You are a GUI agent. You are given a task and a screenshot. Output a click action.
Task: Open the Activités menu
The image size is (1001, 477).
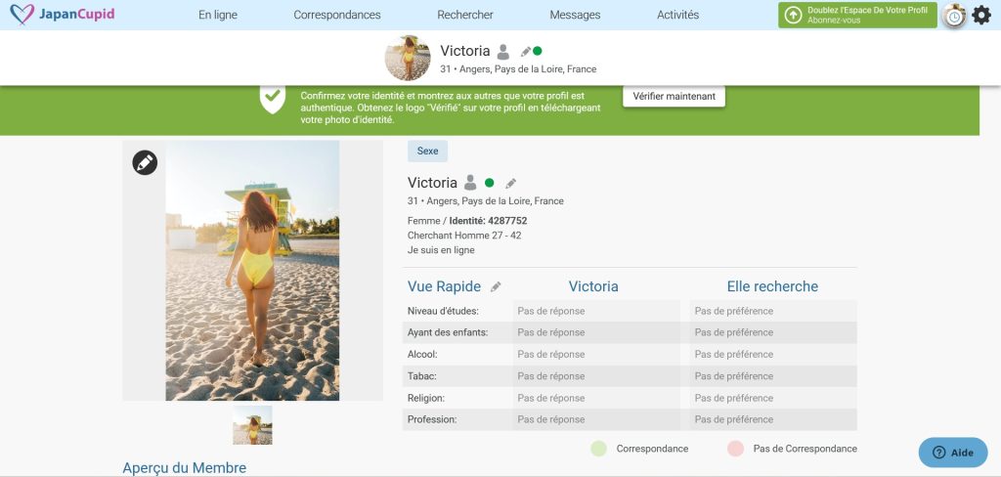click(677, 15)
